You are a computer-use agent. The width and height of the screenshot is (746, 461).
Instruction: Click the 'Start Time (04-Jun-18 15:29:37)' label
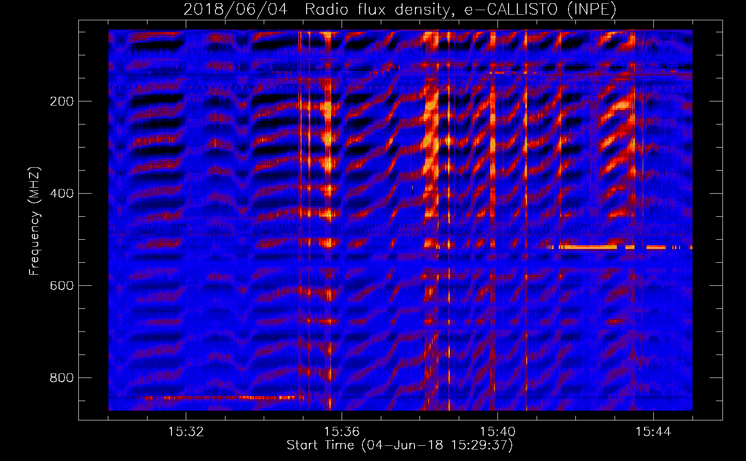pyautogui.click(x=400, y=445)
